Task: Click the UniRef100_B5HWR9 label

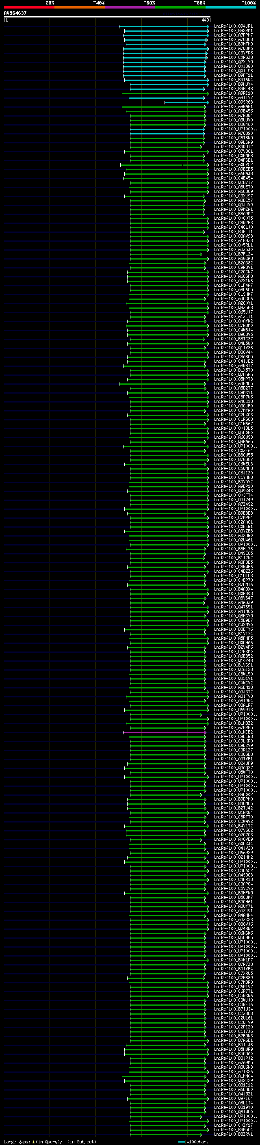Action: [x=233, y=1049]
